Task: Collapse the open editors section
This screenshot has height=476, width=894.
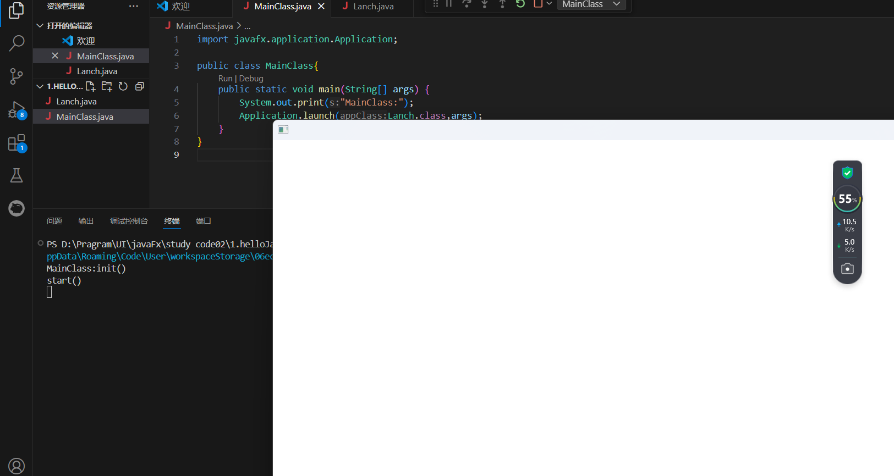Action: click(40, 26)
